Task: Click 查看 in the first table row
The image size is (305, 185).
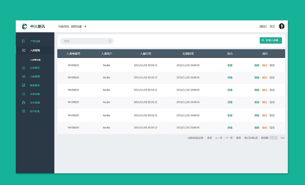Action: [x=257, y=65]
